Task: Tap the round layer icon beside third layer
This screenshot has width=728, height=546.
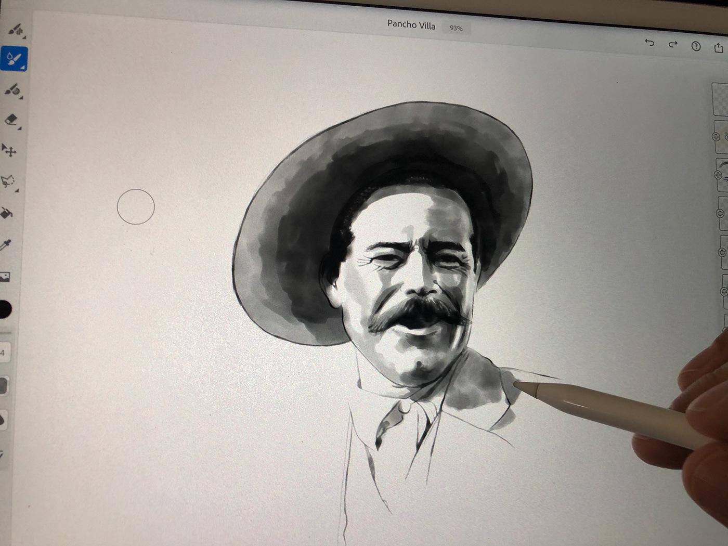Action: pyautogui.click(x=718, y=175)
